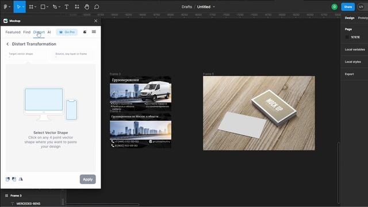Click the Mockup plugin logo icon
The width and height of the screenshot is (368, 207).
click(x=6, y=21)
